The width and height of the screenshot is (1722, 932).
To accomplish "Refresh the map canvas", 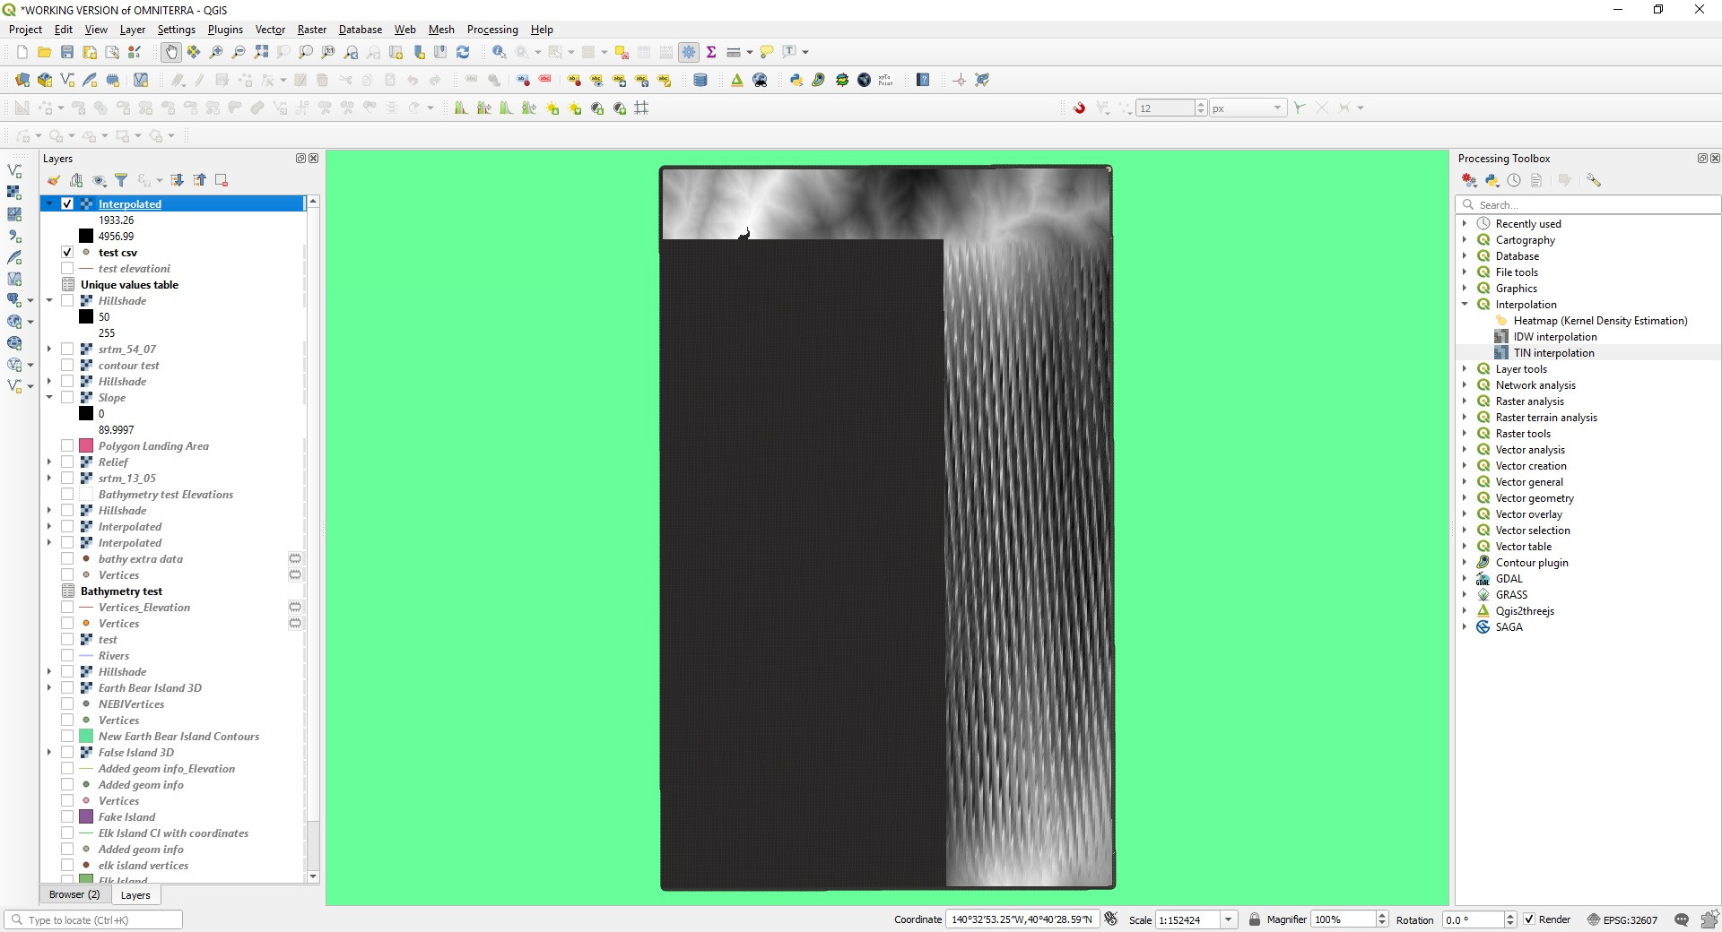I will [463, 52].
